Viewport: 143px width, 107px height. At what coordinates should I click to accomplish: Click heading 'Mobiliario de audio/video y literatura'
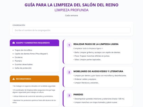(x=98, y=71)
